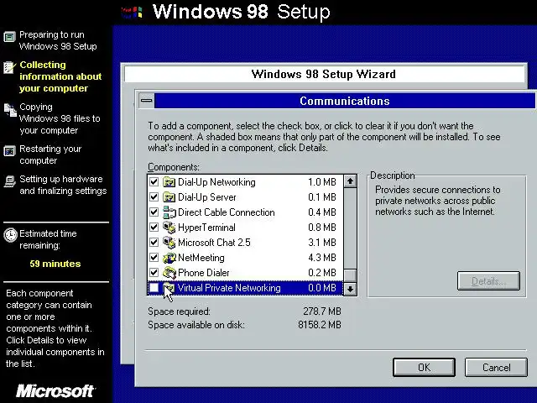Click the Virtual Private Networking icon
Image resolution: width=537 pixels, height=403 pixels.
click(x=169, y=287)
